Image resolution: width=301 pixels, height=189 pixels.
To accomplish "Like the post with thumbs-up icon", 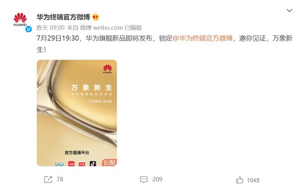I will [239, 180].
